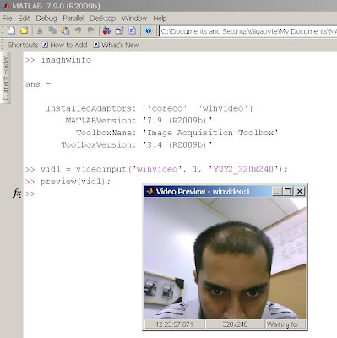Click the Paste clipboard icon

pos(65,30)
